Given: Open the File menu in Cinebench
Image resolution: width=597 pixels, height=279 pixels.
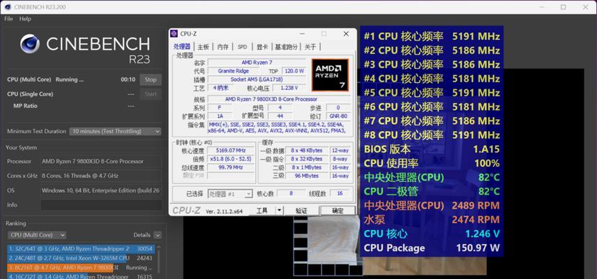Looking at the screenshot, I should point(9,19).
